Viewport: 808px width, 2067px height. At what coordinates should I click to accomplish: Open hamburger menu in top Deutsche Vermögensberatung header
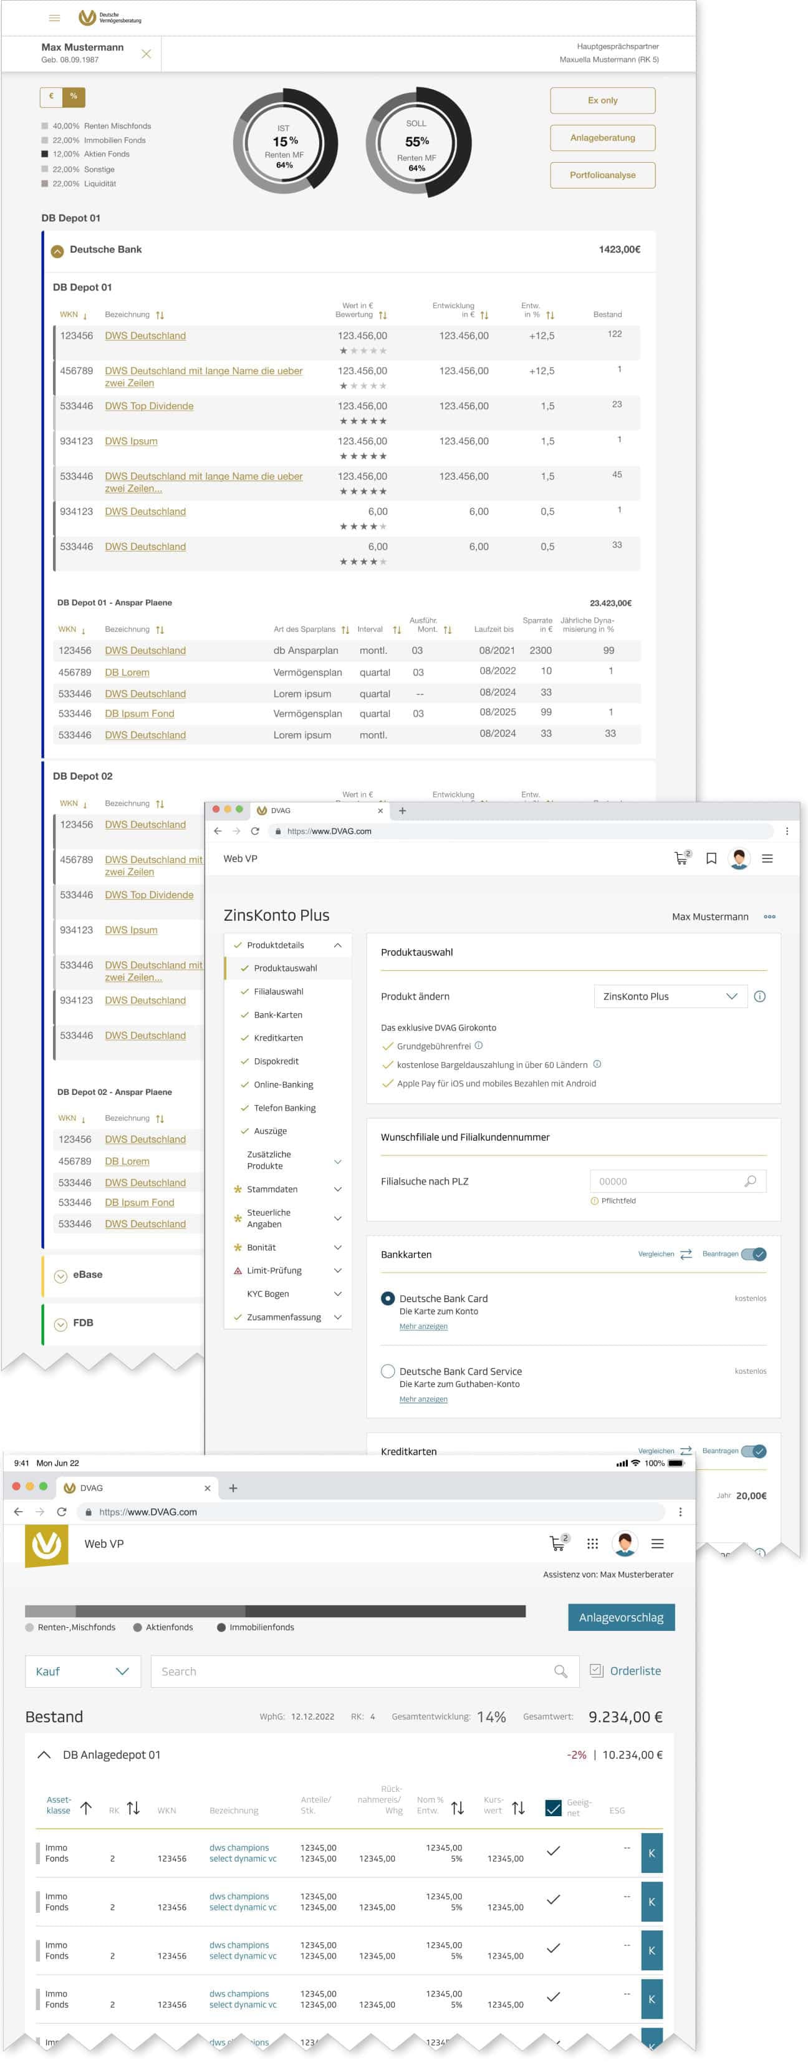pos(54,17)
